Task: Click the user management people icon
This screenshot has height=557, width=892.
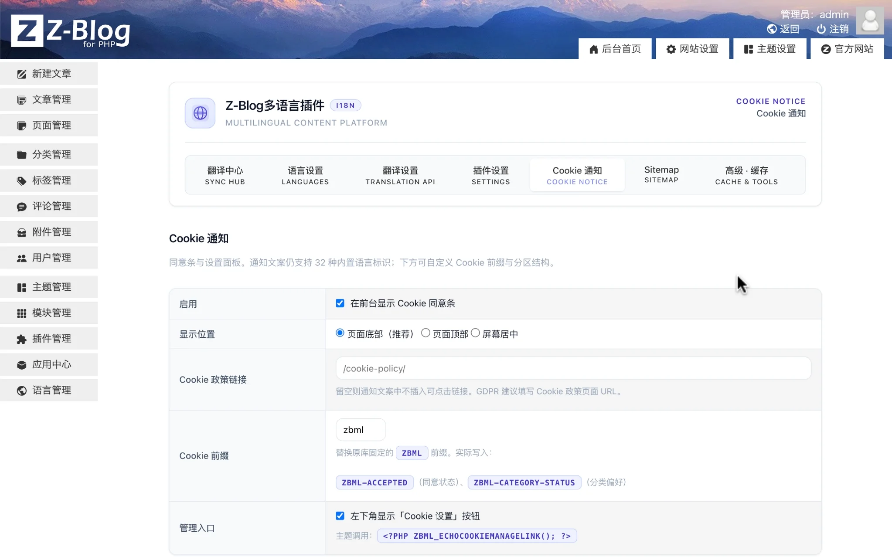Action: coord(21,258)
